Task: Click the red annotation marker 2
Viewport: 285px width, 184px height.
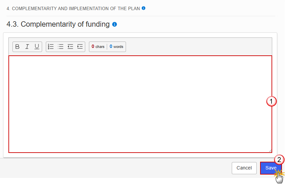Action: click(279, 160)
